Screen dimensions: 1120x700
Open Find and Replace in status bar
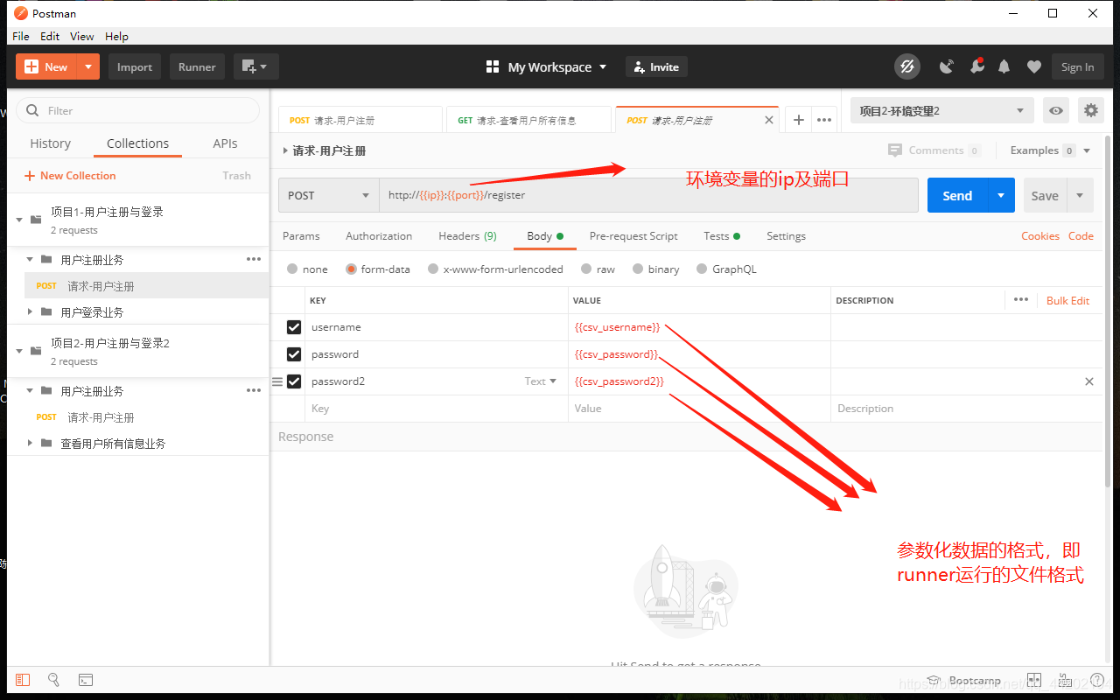[x=53, y=680]
